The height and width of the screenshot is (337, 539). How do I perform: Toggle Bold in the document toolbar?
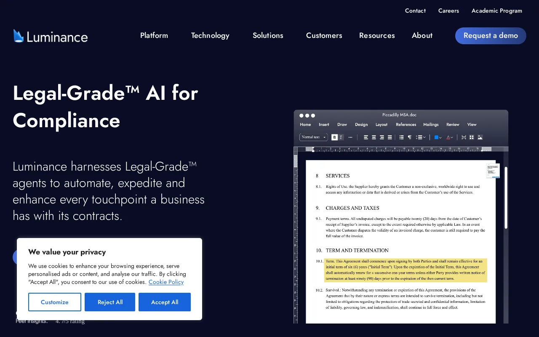point(334,137)
